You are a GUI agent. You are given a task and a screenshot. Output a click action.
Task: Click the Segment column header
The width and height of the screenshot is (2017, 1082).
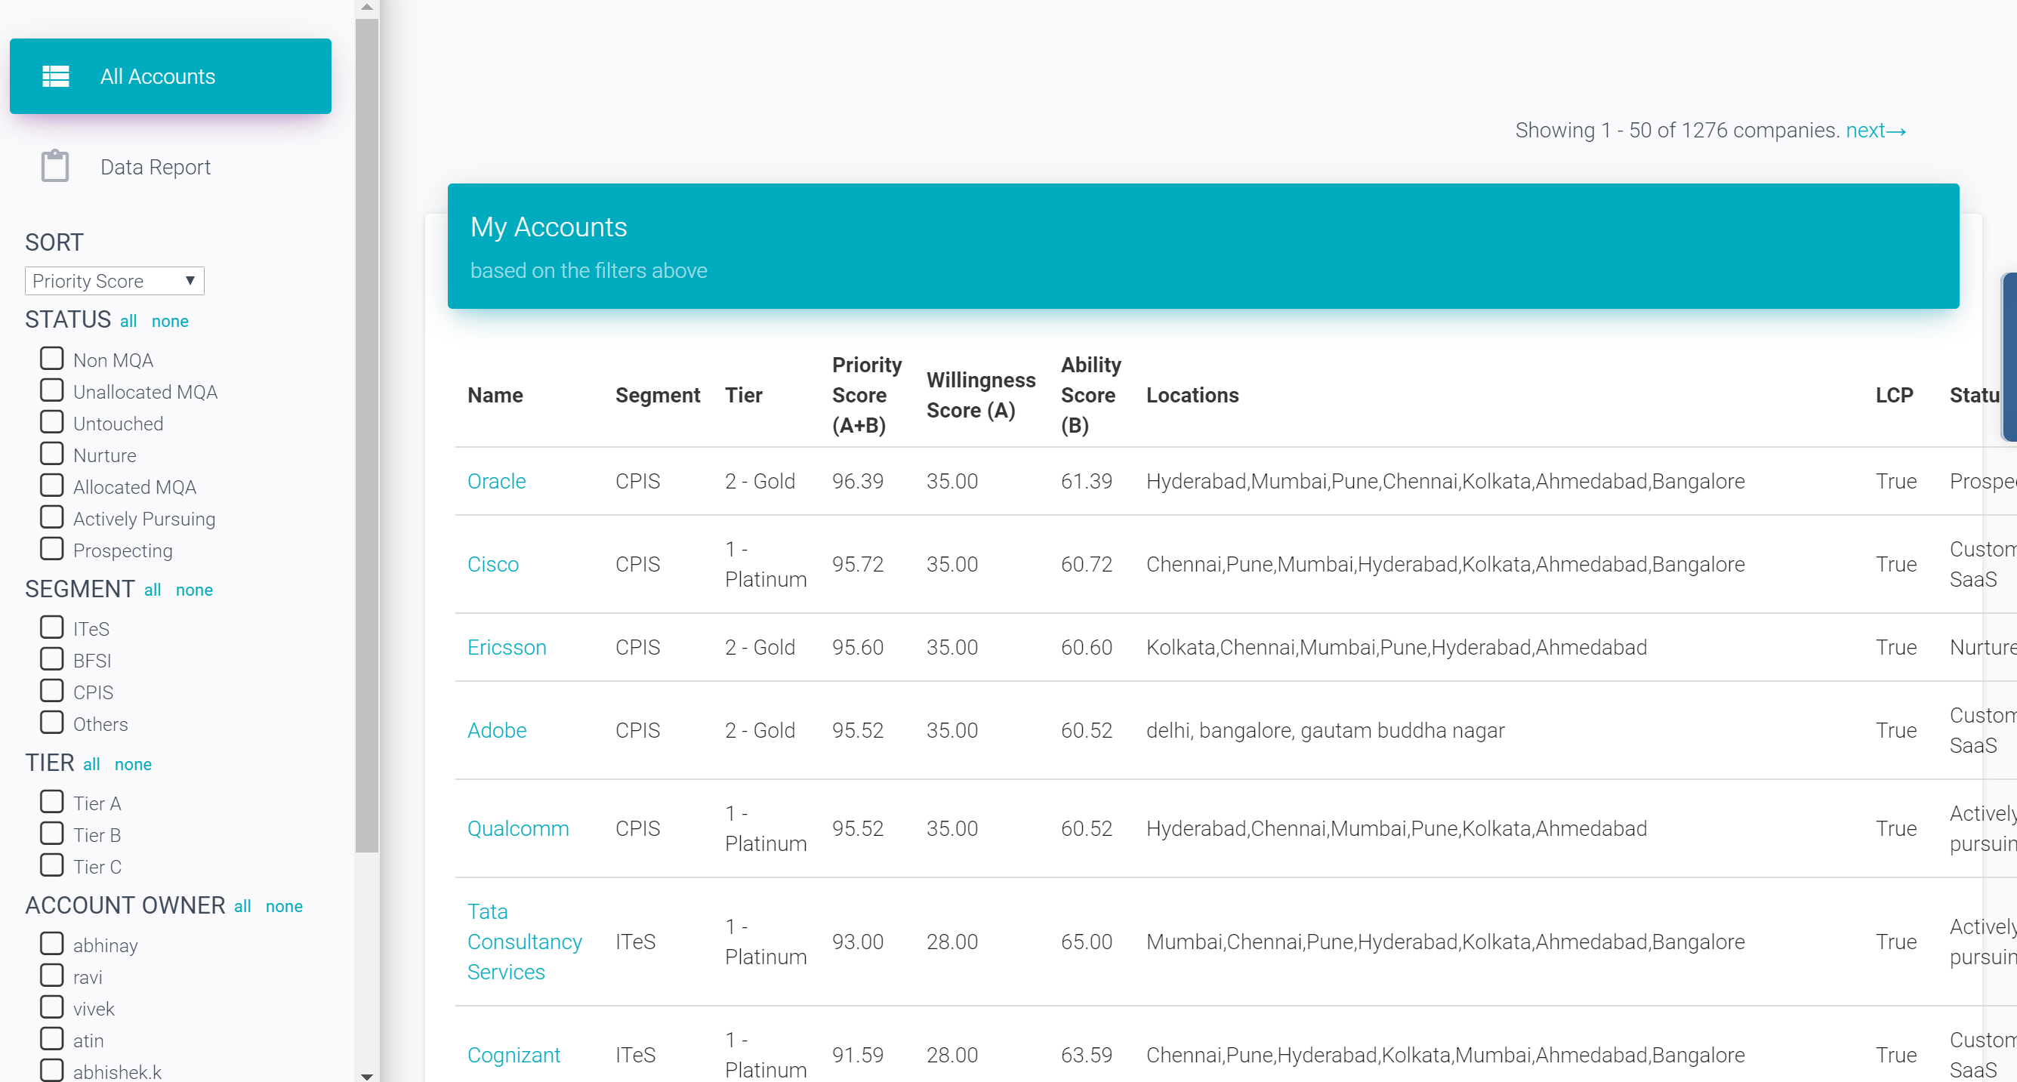(x=658, y=396)
